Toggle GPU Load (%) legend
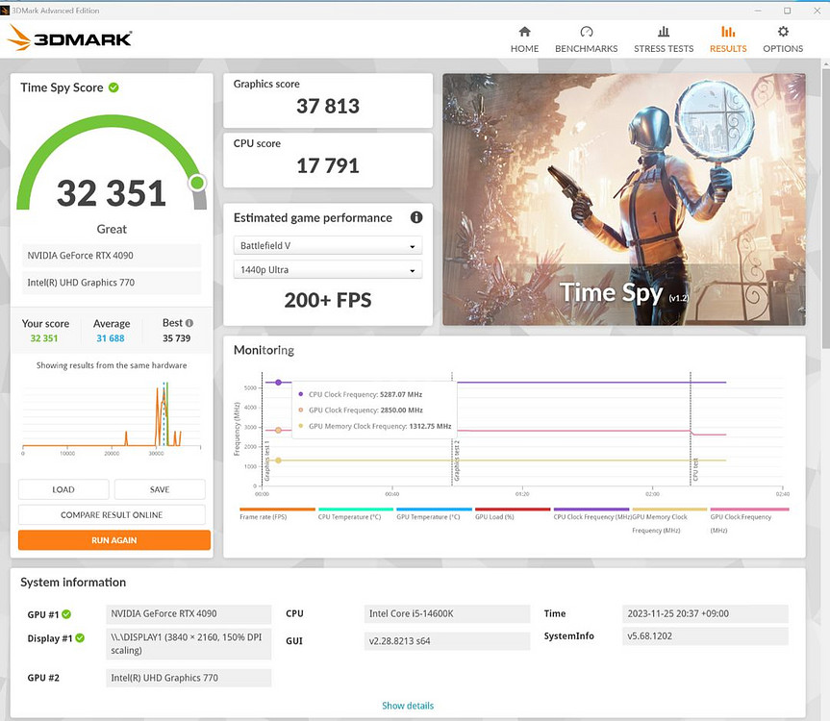The height and width of the screenshot is (721, 830). coord(513,514)
